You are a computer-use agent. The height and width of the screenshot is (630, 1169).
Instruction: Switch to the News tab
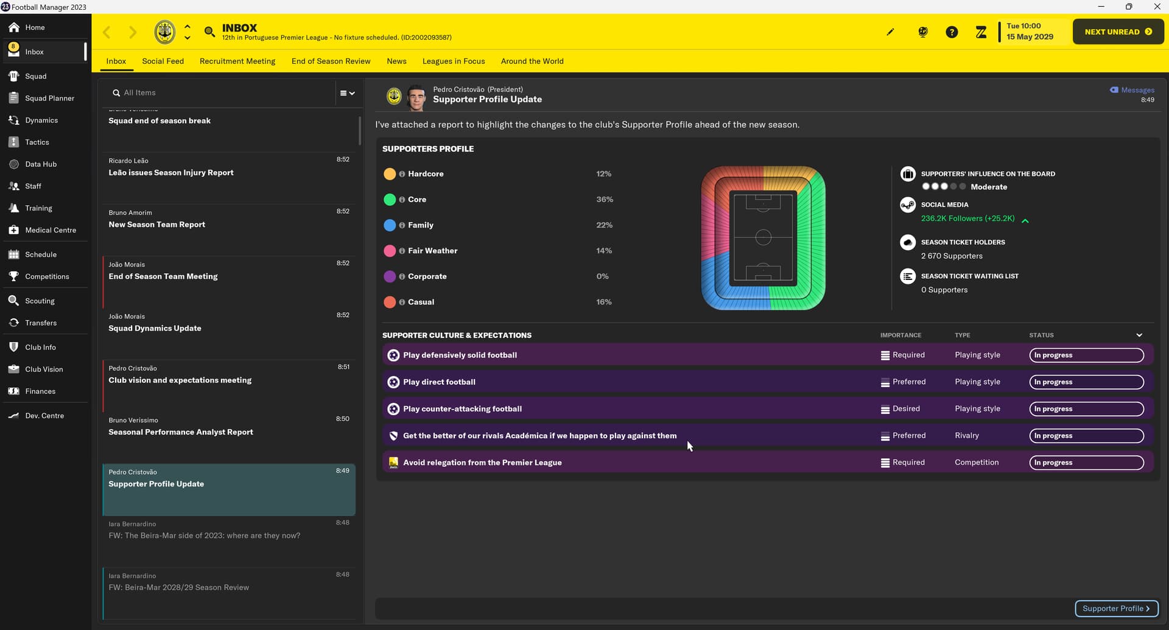point(396,61)
